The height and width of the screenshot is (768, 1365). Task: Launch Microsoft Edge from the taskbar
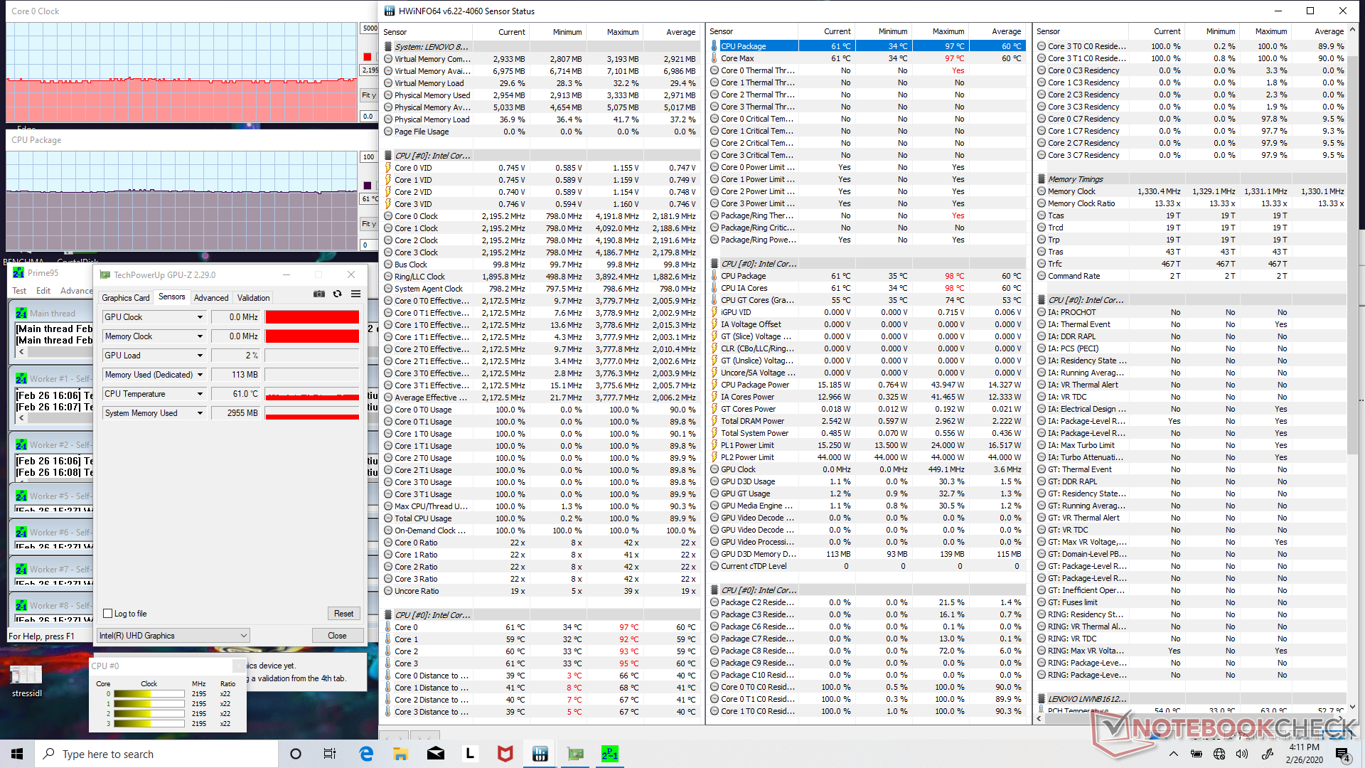(x=366, y=754)
